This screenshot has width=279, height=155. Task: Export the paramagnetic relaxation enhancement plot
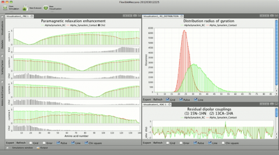pyautogui.click(x=10, y=143)
